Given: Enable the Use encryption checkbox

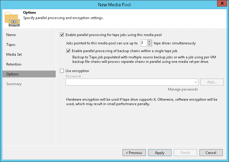Looking at the screenshot, I should pos(62,71).
